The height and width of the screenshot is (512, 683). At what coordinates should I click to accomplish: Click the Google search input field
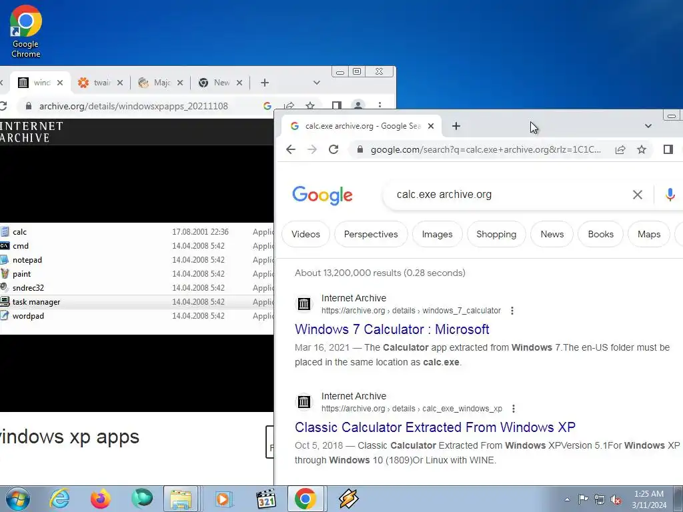pyautogui.click(x=510, y=195)
